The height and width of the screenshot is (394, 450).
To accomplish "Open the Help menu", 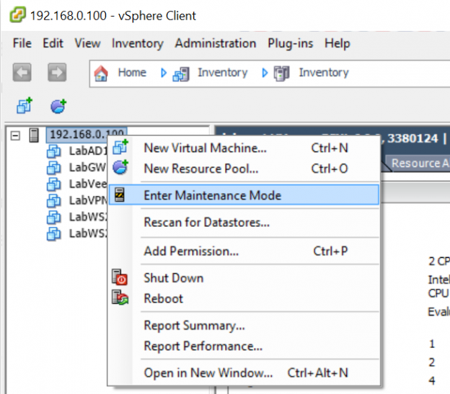I will click(x=337, y=43).
